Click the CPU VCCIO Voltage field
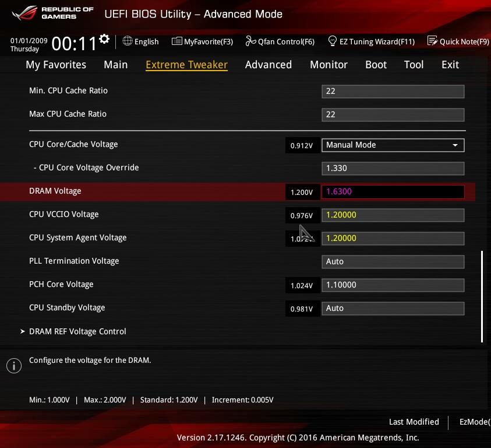This screenshot has width=491, height=448. (393, 215)
